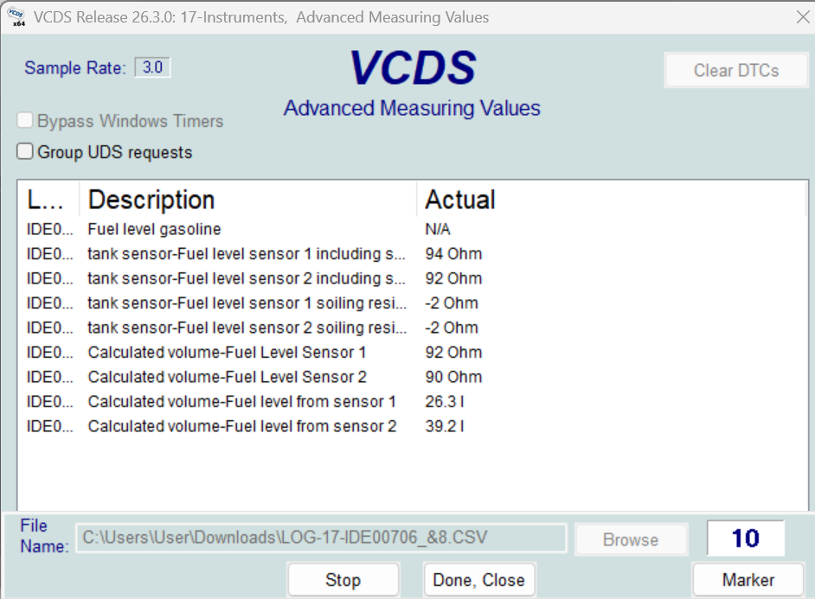Click the Actual column header
The height and width of the screenshot is (599, 815).
coord(611,200)
